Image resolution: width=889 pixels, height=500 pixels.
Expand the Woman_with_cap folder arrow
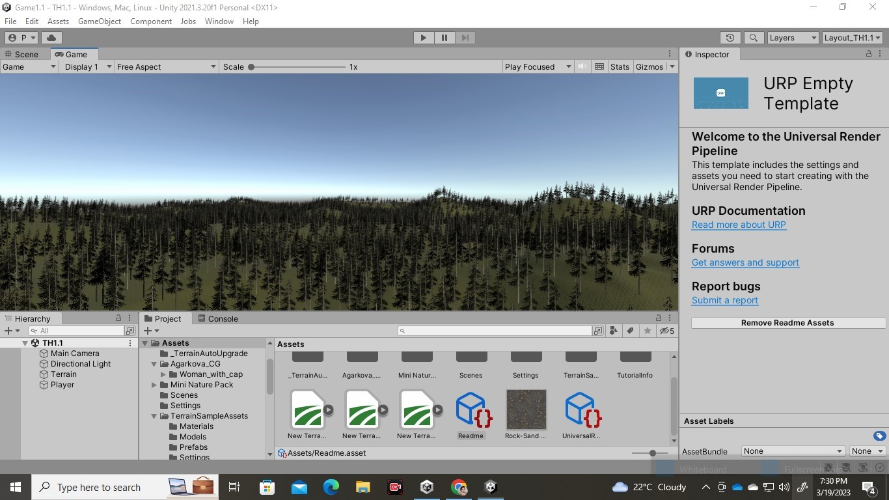(163, 374)
